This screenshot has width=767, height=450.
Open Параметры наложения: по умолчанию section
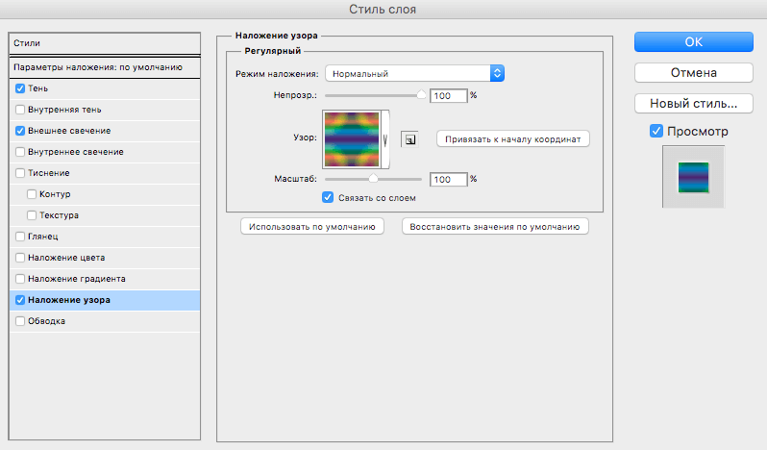click(x=98, y=67)
